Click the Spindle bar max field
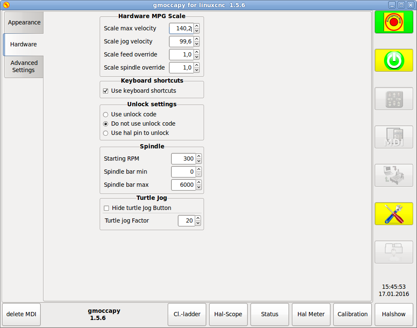417x328 pixels. [x=183, y=185]
